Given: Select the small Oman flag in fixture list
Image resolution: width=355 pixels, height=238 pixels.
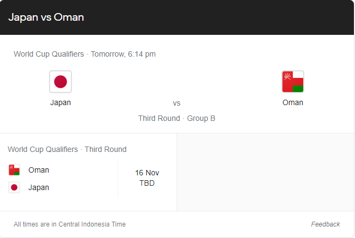Looking at the screenshot, I should point(14,170).
